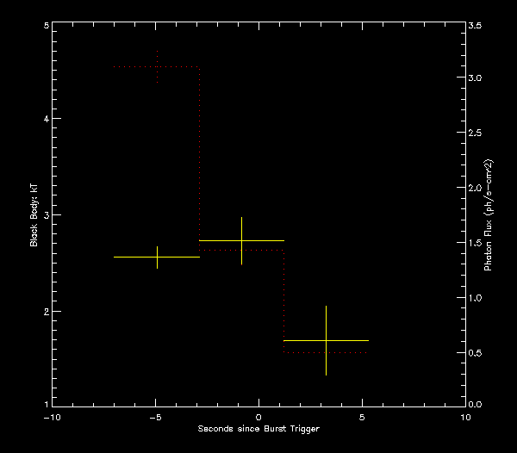
Task: Click the '10' x-axis tick label
Action: coord(466,417)
